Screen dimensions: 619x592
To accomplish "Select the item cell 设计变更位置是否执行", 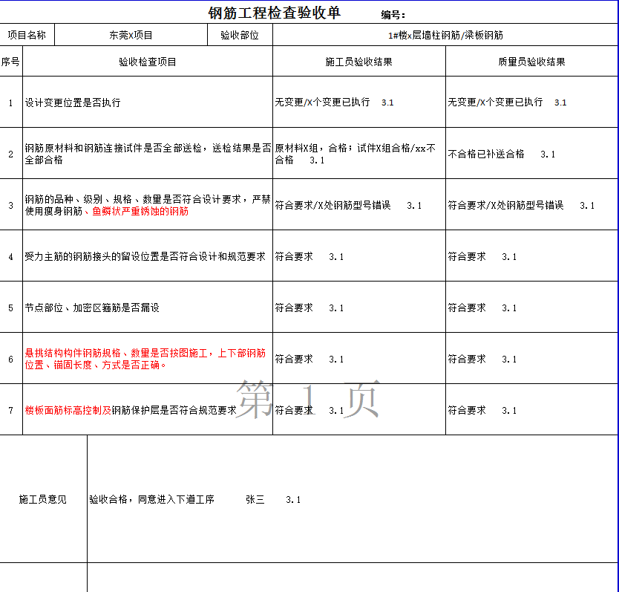I will (x=148, y=103).
